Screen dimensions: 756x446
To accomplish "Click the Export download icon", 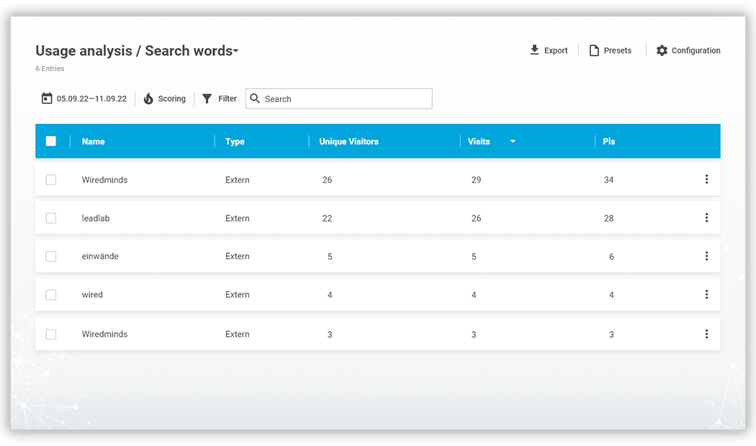I will 534,50.
